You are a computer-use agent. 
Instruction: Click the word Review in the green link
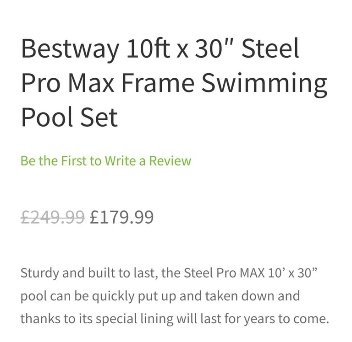tap(170, 160)
